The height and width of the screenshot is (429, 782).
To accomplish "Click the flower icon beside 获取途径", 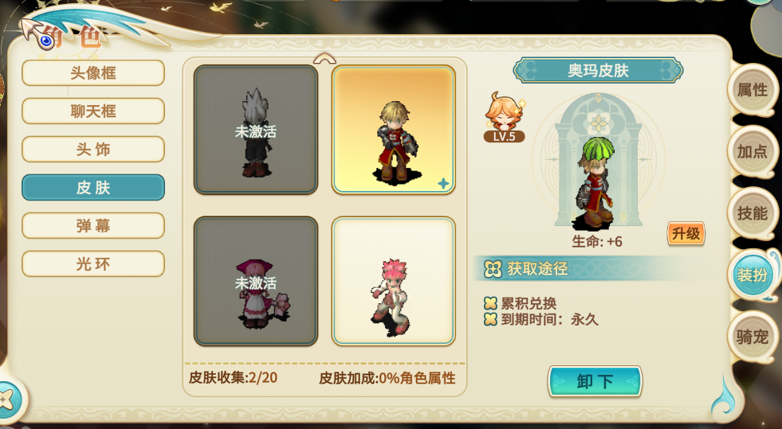I will [493, 269].
